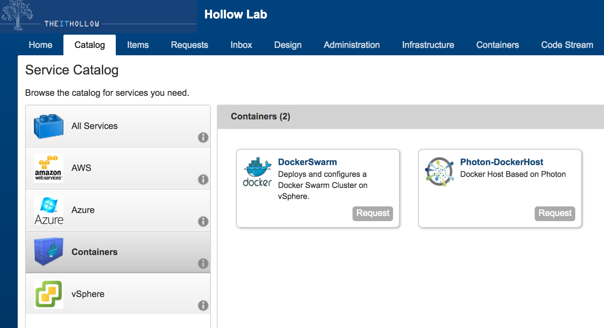This screenshot has width=604, height=328.
Task: Open the Infrastructure tab
Action: [x=428, y=45]
